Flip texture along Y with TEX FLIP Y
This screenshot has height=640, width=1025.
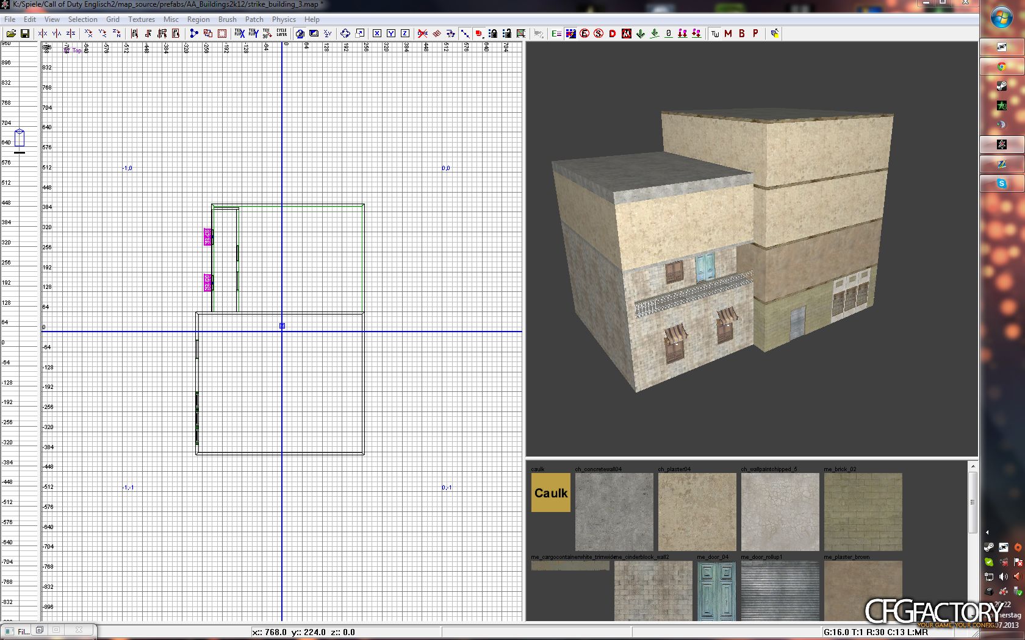click(x=253, y=34)
